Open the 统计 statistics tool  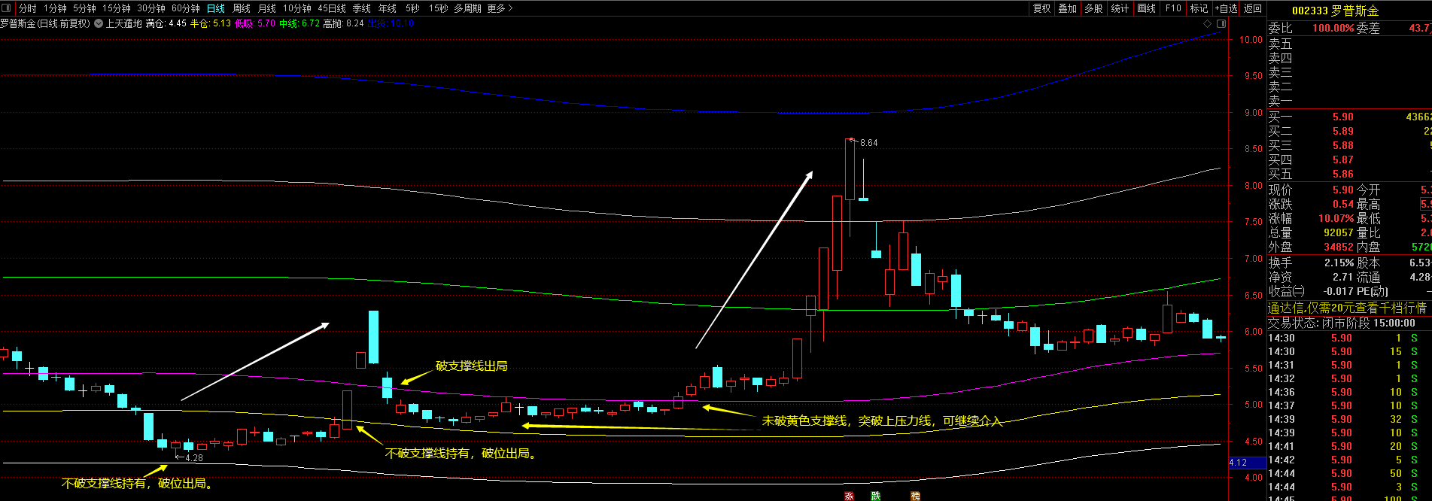[1120, 8]
